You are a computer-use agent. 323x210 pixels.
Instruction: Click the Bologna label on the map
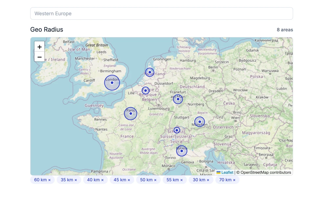[206, 161]
